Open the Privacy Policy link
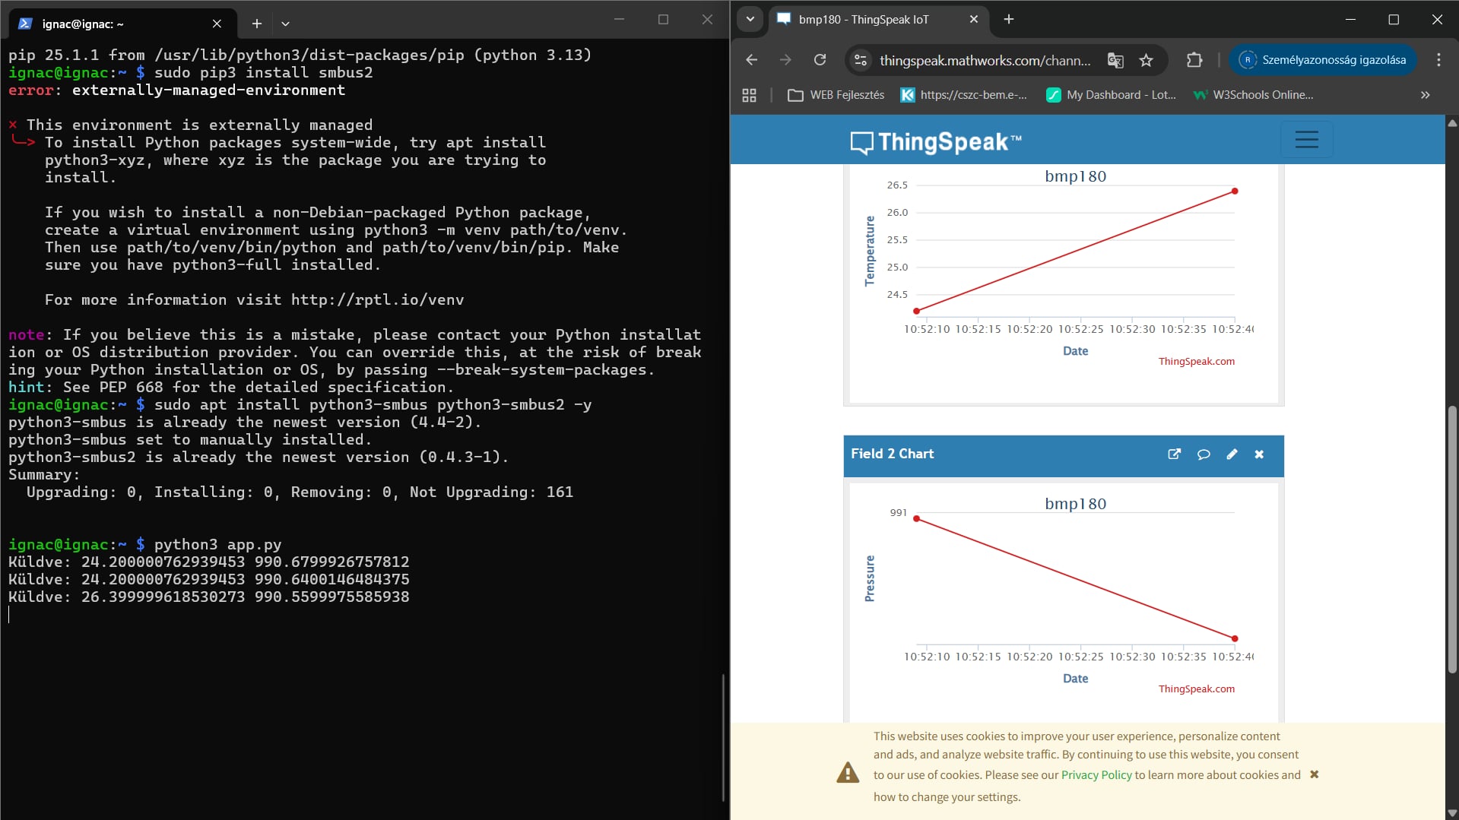The image size is (1459, 820). coord(1096,774)
